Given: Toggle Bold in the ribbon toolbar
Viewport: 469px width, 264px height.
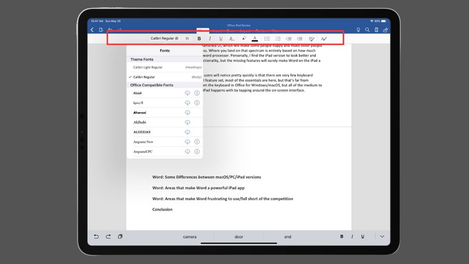Looking at the screenshot, I should coord(199,39).
